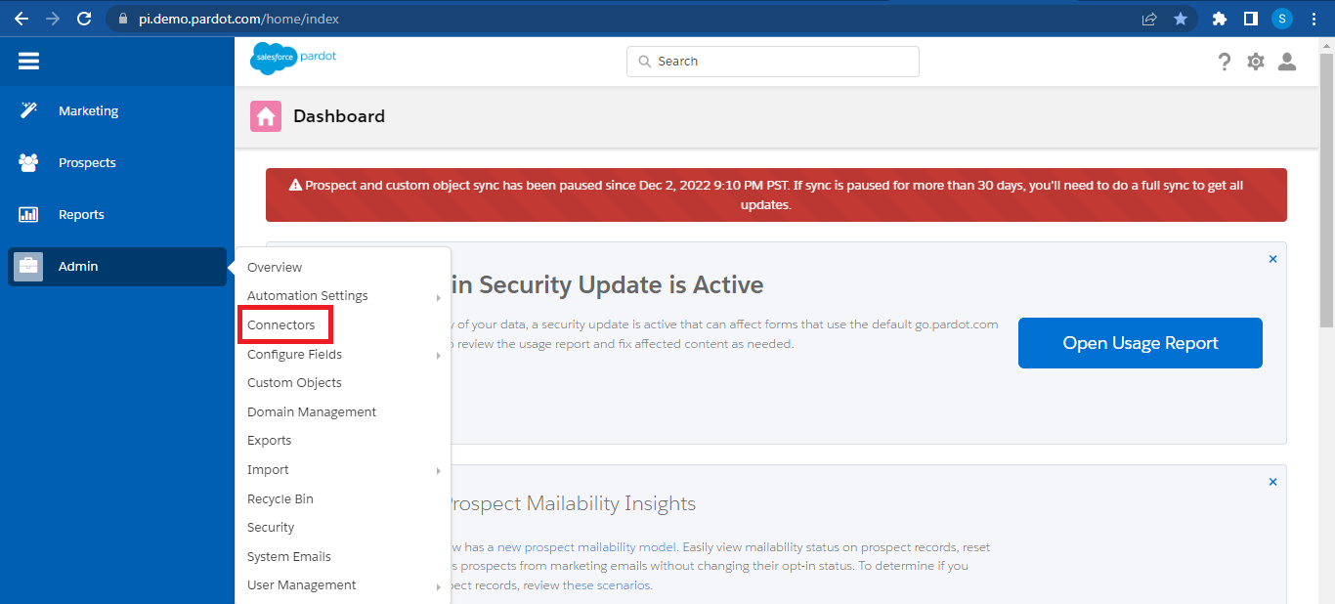Screen dimensions: 1335x604
Task: Click the Marketing wand icon
Action: [28, 110]
